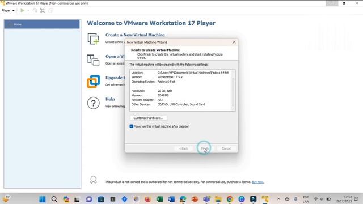Click the Back button in the wizard
Image resolution: width=363 pixels, height=204 pixels.
tap(183, 148)
